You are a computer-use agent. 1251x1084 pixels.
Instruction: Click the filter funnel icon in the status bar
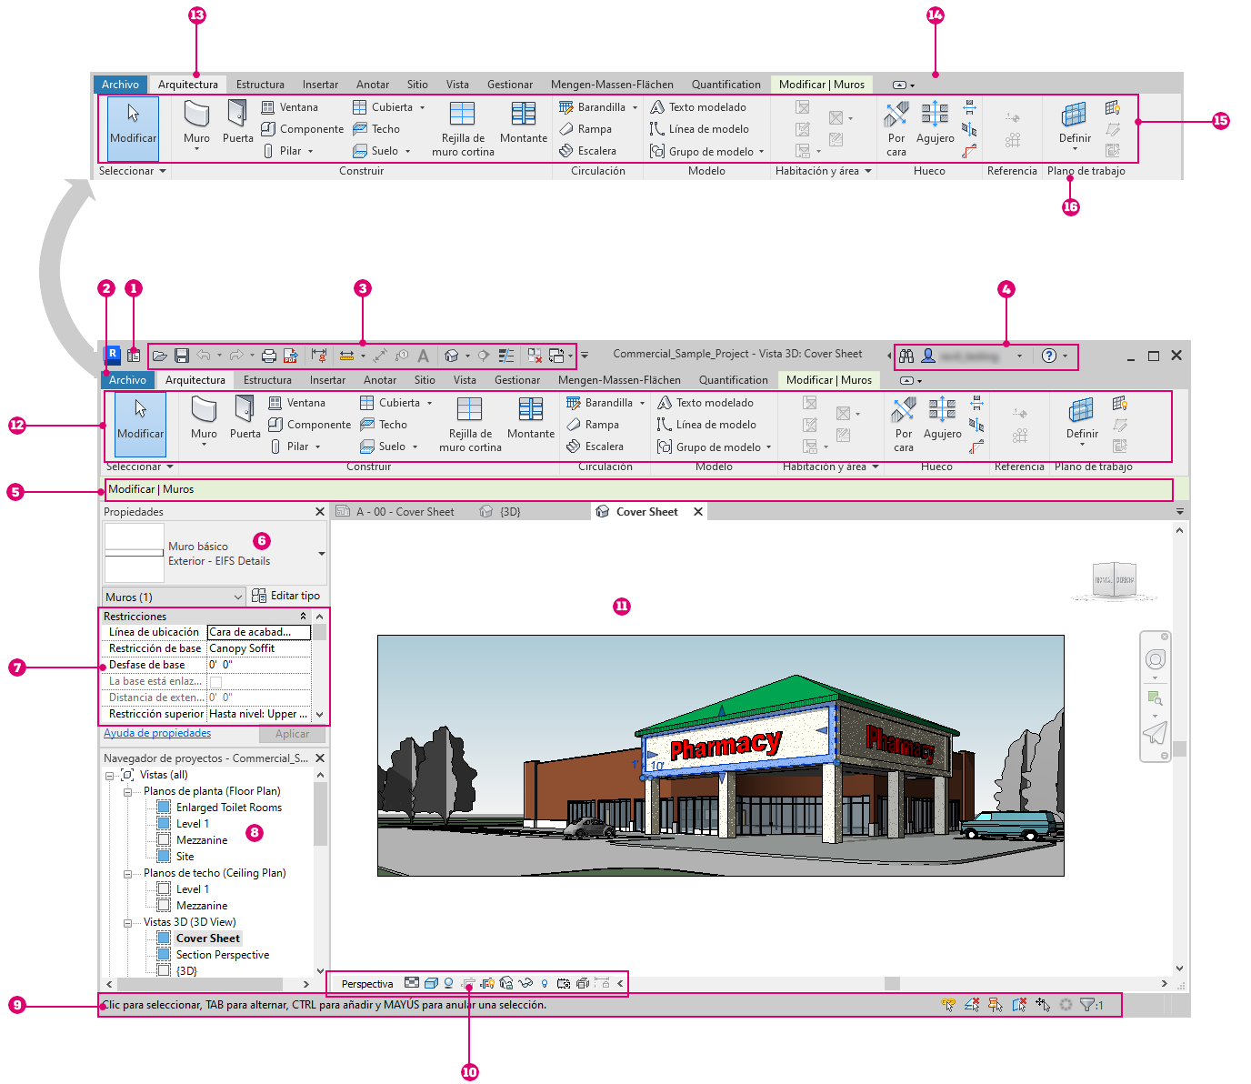1086,1005
